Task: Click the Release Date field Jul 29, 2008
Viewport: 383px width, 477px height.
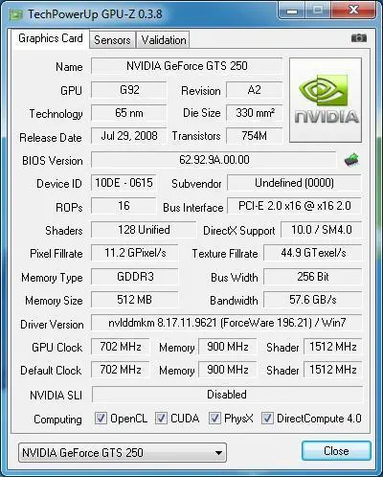Action: coord(129,136)
